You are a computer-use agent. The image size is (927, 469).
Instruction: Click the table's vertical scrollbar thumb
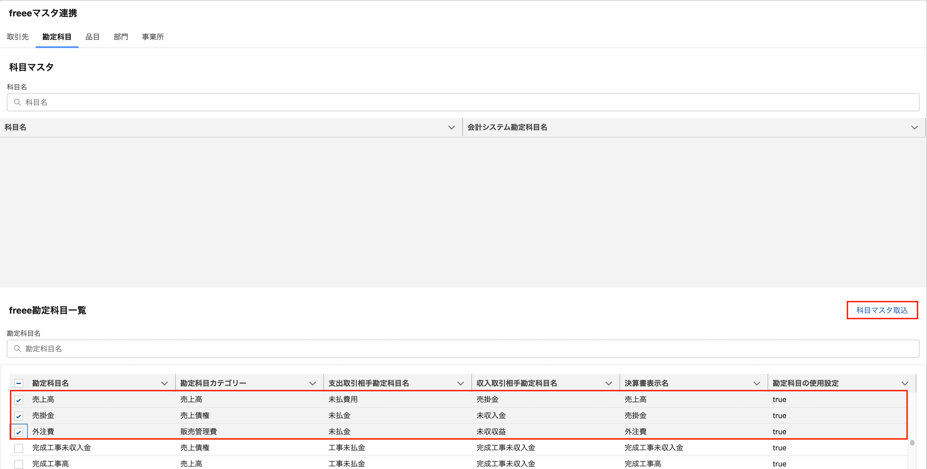click(912, 442)
